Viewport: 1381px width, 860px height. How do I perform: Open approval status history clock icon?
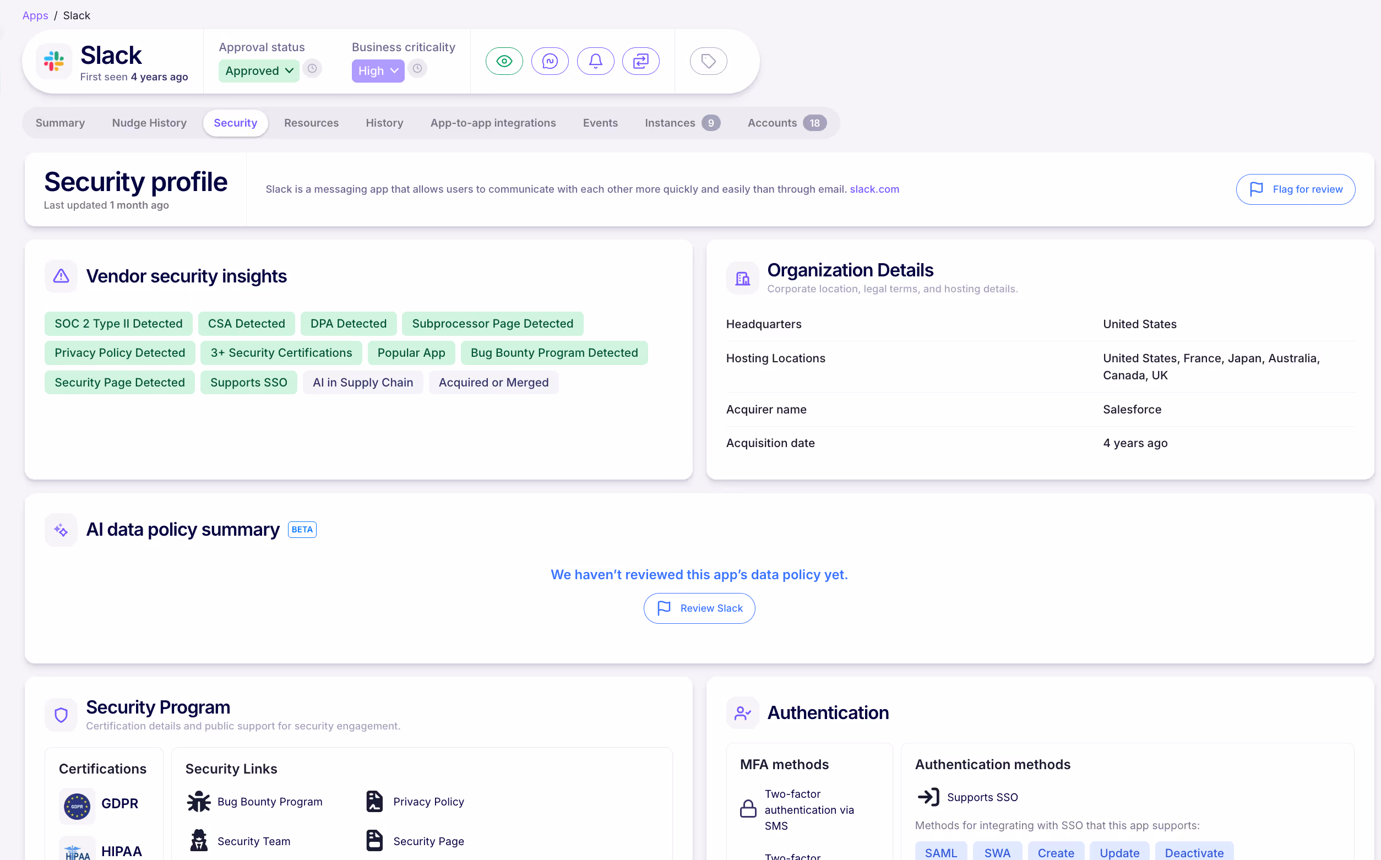312,69
